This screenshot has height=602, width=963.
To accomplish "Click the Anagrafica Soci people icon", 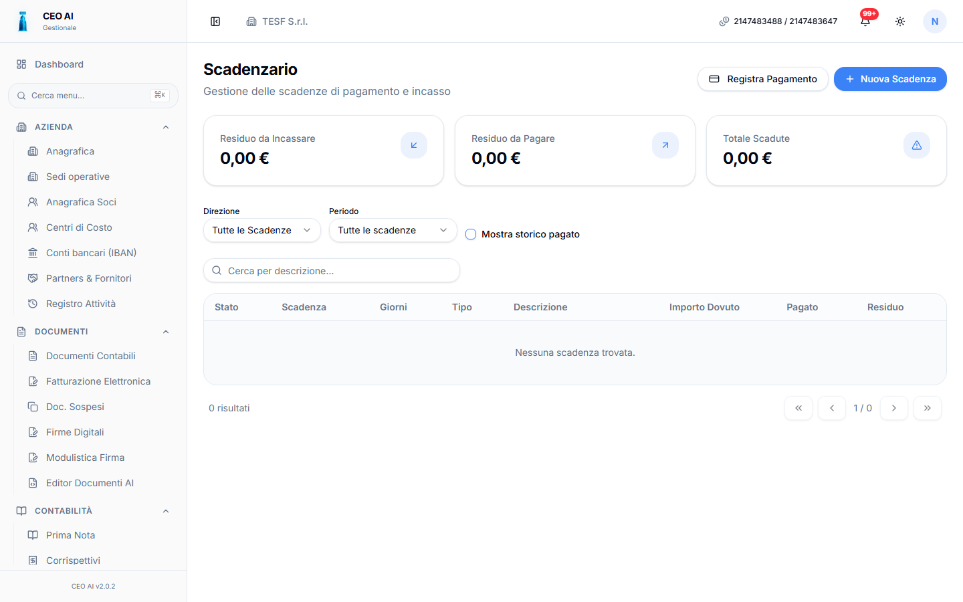I will (33, 202).
